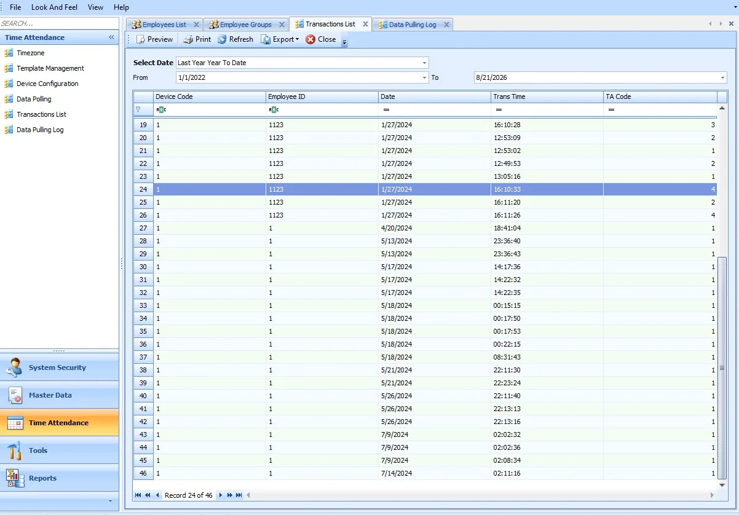This screenshot has width=739, height=515.
Task: Go to last record navigator button
Action: click(x=239, y=495)
